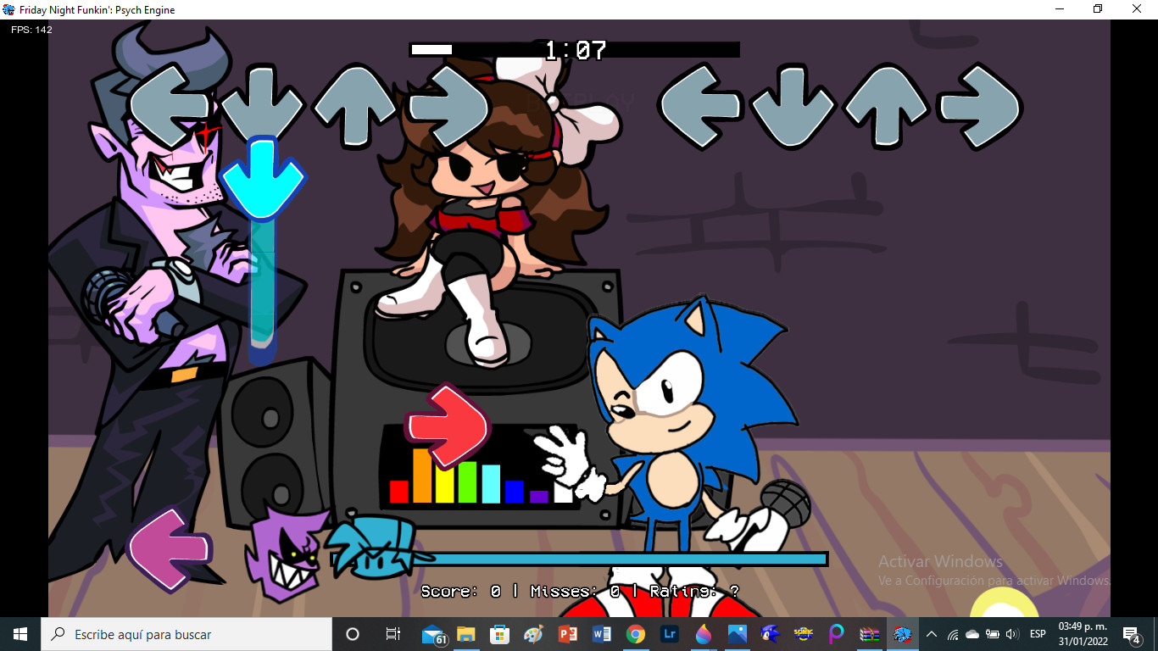Click the taskbar search box
The height and width of the screenshot is (651, 1158).
pos(187,633)
